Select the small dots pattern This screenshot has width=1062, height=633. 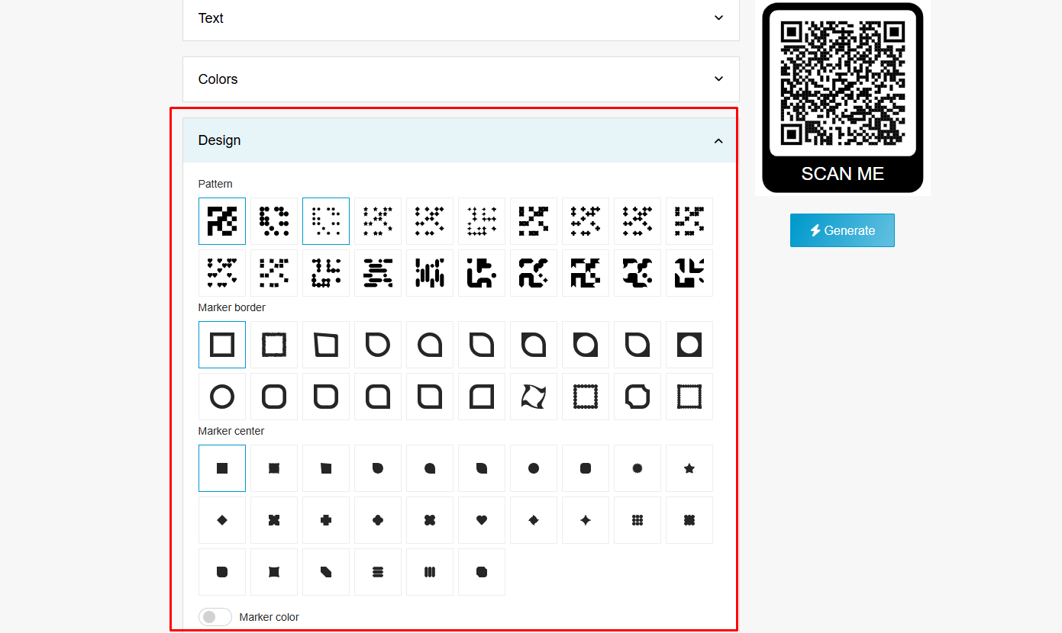tap(326, 221)
